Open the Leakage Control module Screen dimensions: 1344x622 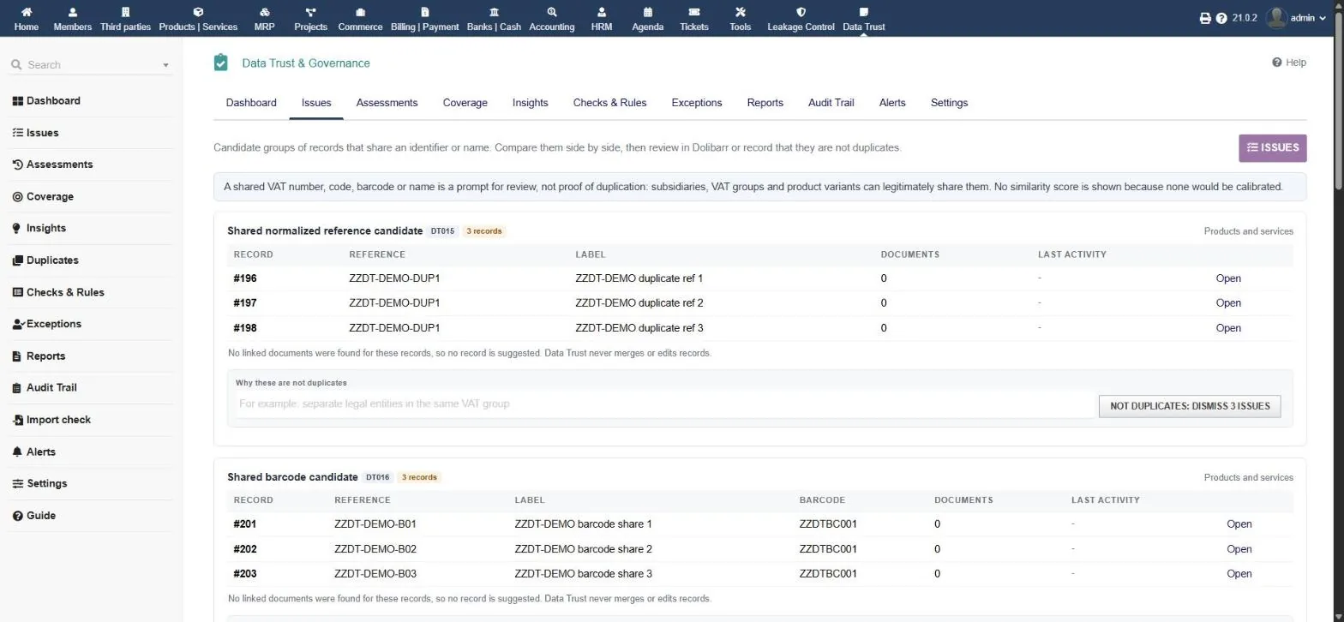801,19
